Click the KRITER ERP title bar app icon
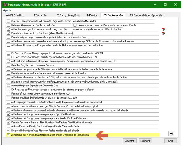182x146 pixels. (5, 4)
